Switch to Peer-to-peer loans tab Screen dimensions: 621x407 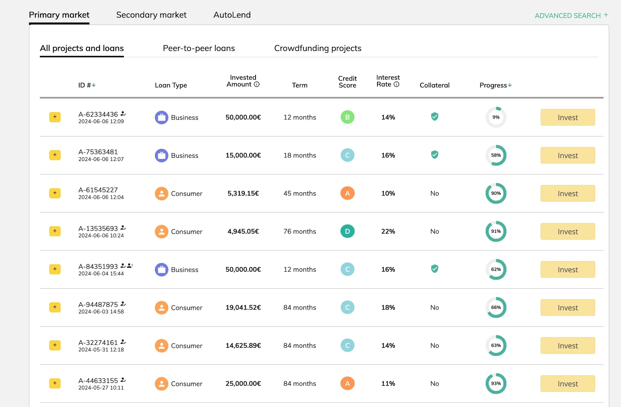199,48
